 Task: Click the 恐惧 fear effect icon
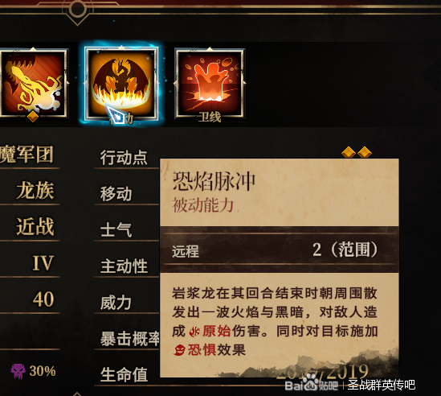179,350
